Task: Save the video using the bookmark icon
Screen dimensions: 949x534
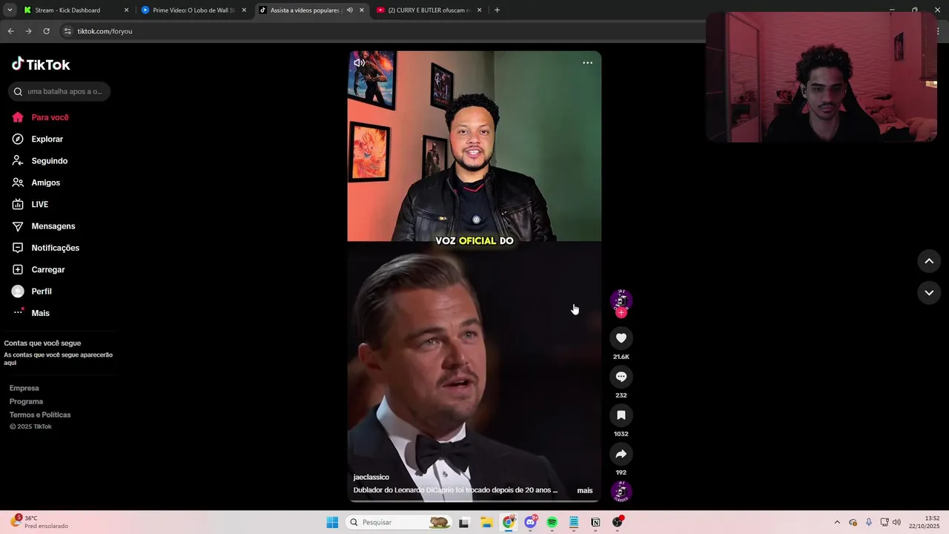Action: point(621,415)
